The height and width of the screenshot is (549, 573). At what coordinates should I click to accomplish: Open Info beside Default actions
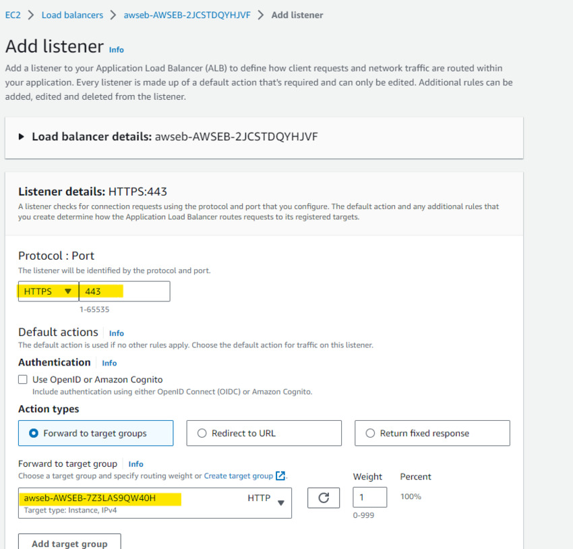click(116, 333)
